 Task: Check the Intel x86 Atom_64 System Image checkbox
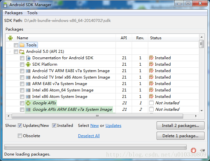point(22,90)
